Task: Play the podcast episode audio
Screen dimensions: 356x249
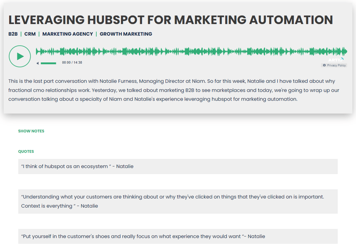Action: pos(20,56)
